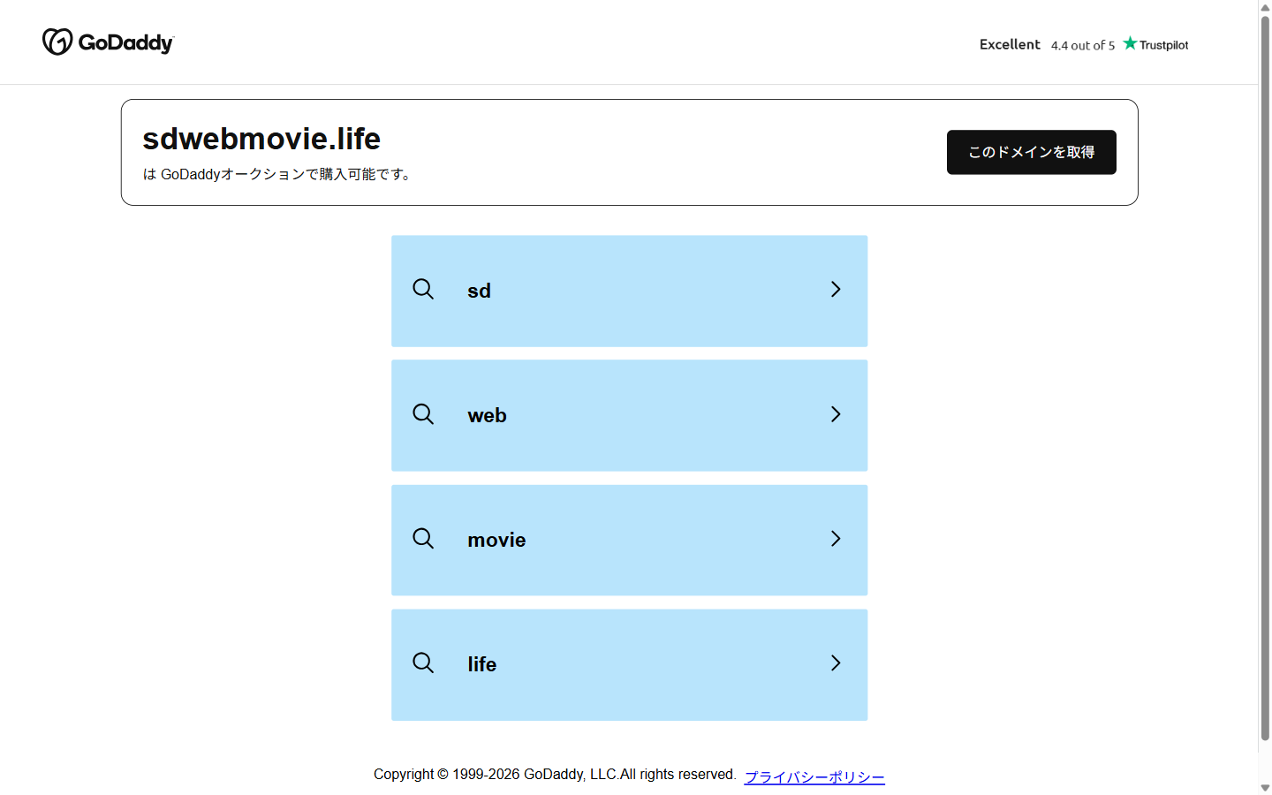
Task: Select the "sd" search term text
Action: pyautogui.click(x=479, y=291)
